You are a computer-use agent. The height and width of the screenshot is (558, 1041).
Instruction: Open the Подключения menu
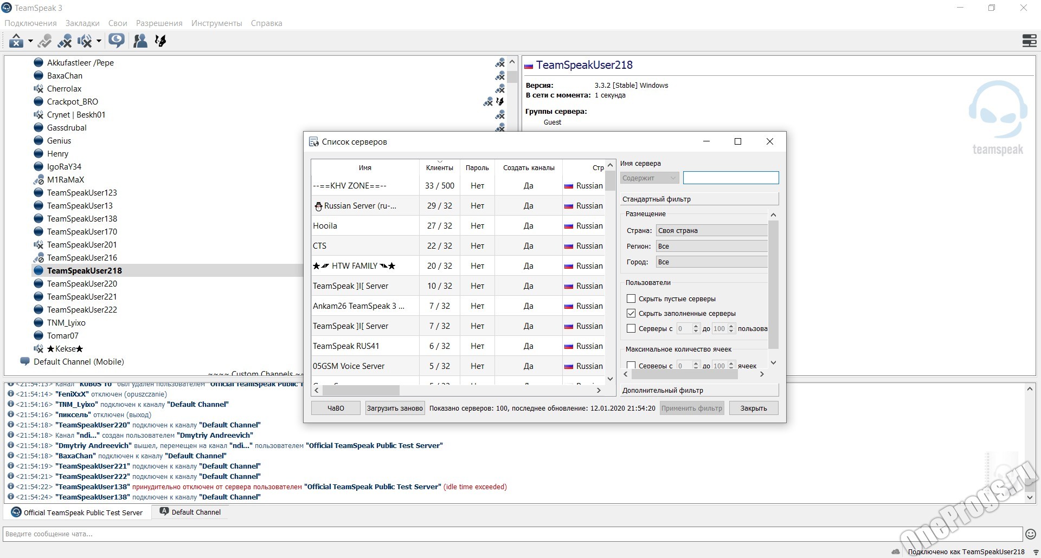(x=30, y=23)
